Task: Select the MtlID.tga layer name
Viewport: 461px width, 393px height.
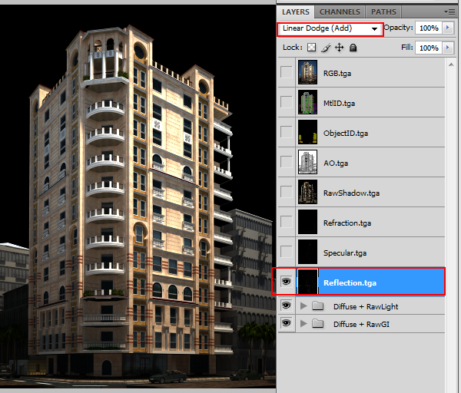Action: (x=339, y=104)
